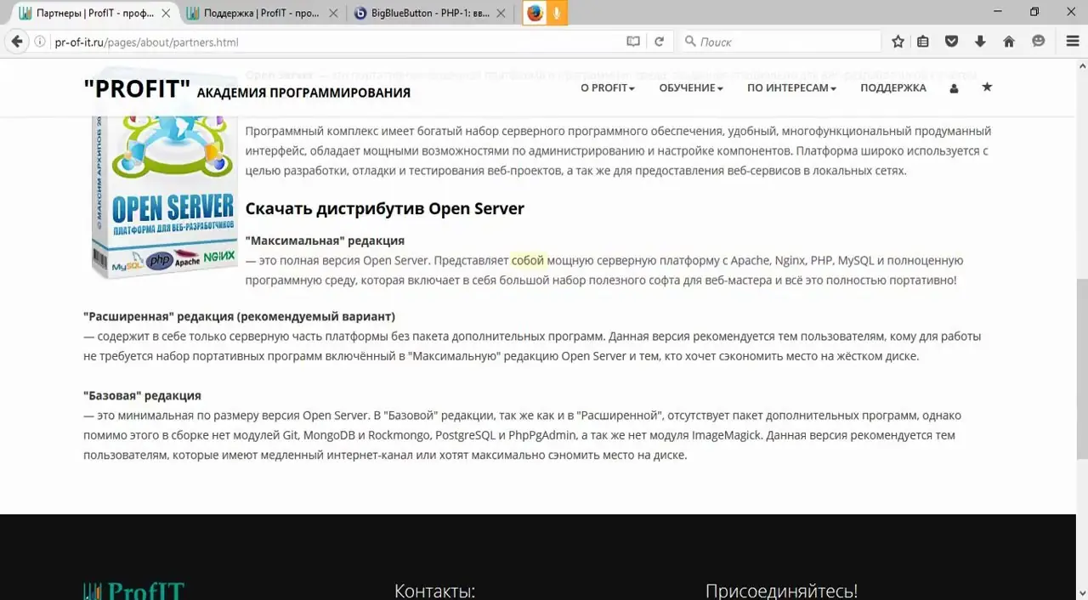1088x600 pixels.
Task: Click "Базовая" редакция heading
Action: [x=142, y=395]
